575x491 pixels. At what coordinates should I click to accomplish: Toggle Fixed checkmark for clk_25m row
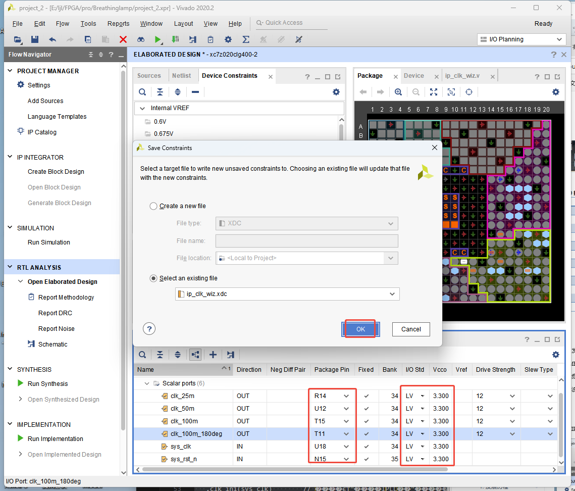pyautogui.click(x=366, y=396)
